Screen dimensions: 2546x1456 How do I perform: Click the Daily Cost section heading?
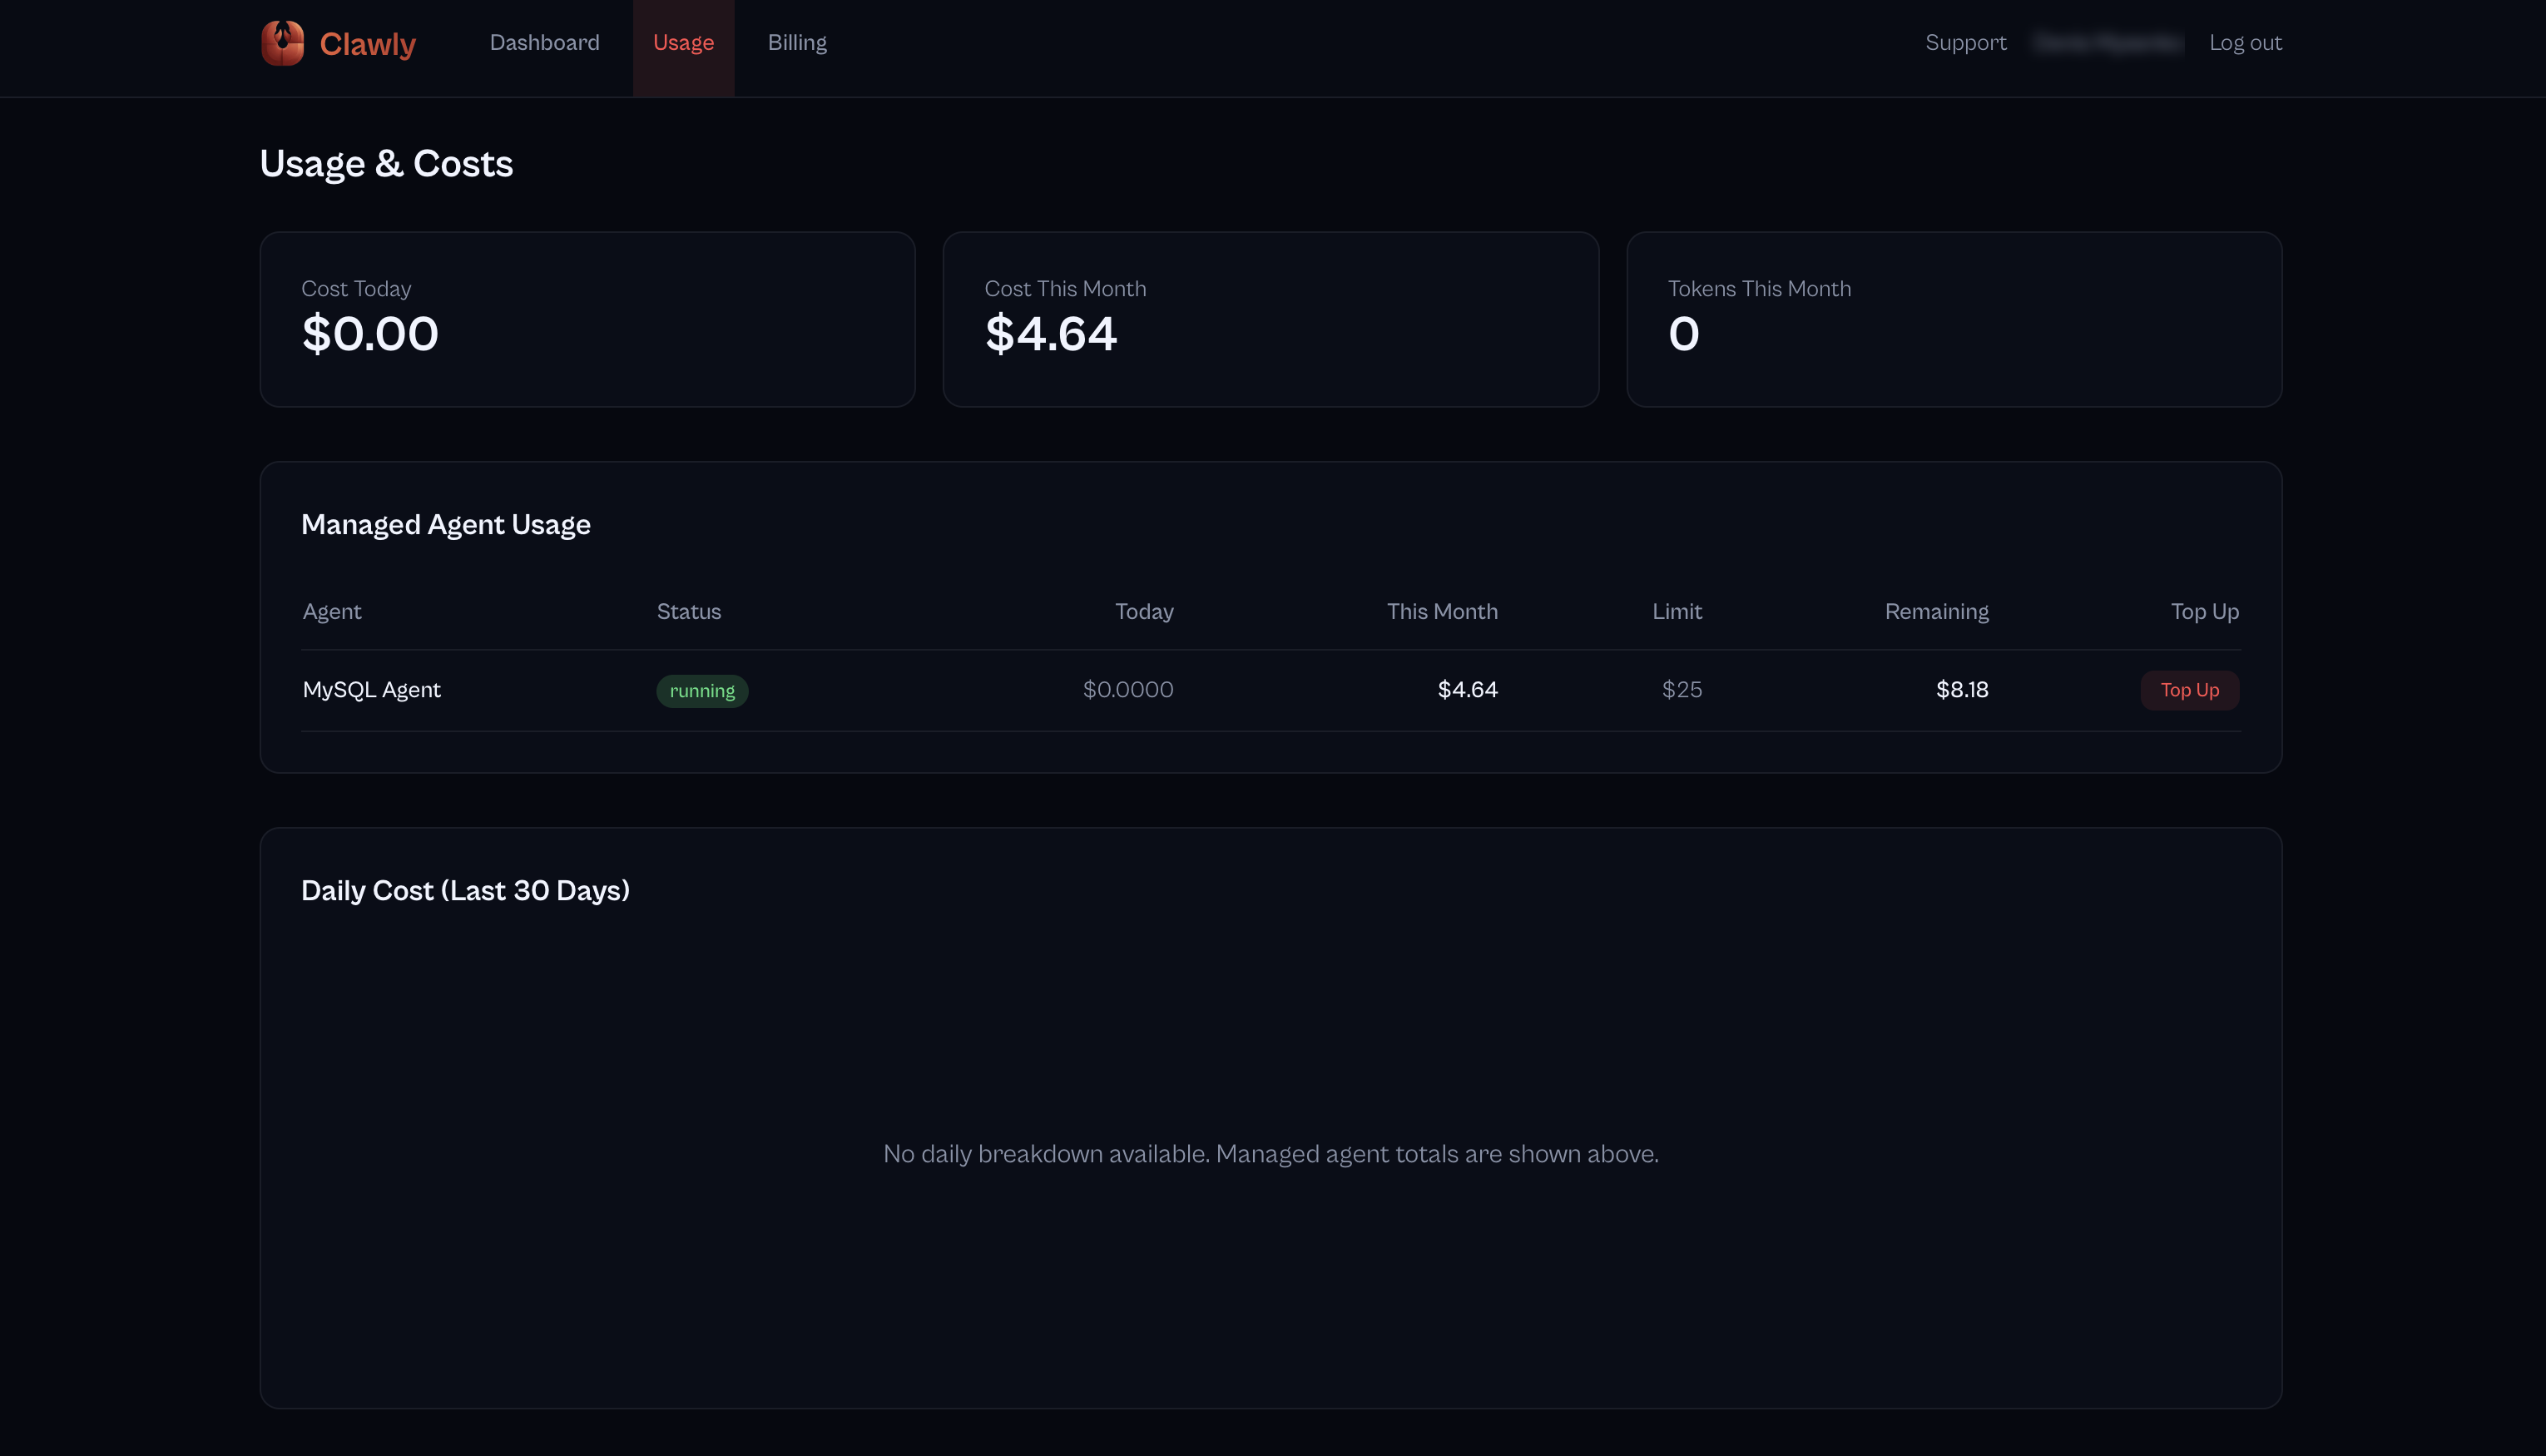(465, 890)
